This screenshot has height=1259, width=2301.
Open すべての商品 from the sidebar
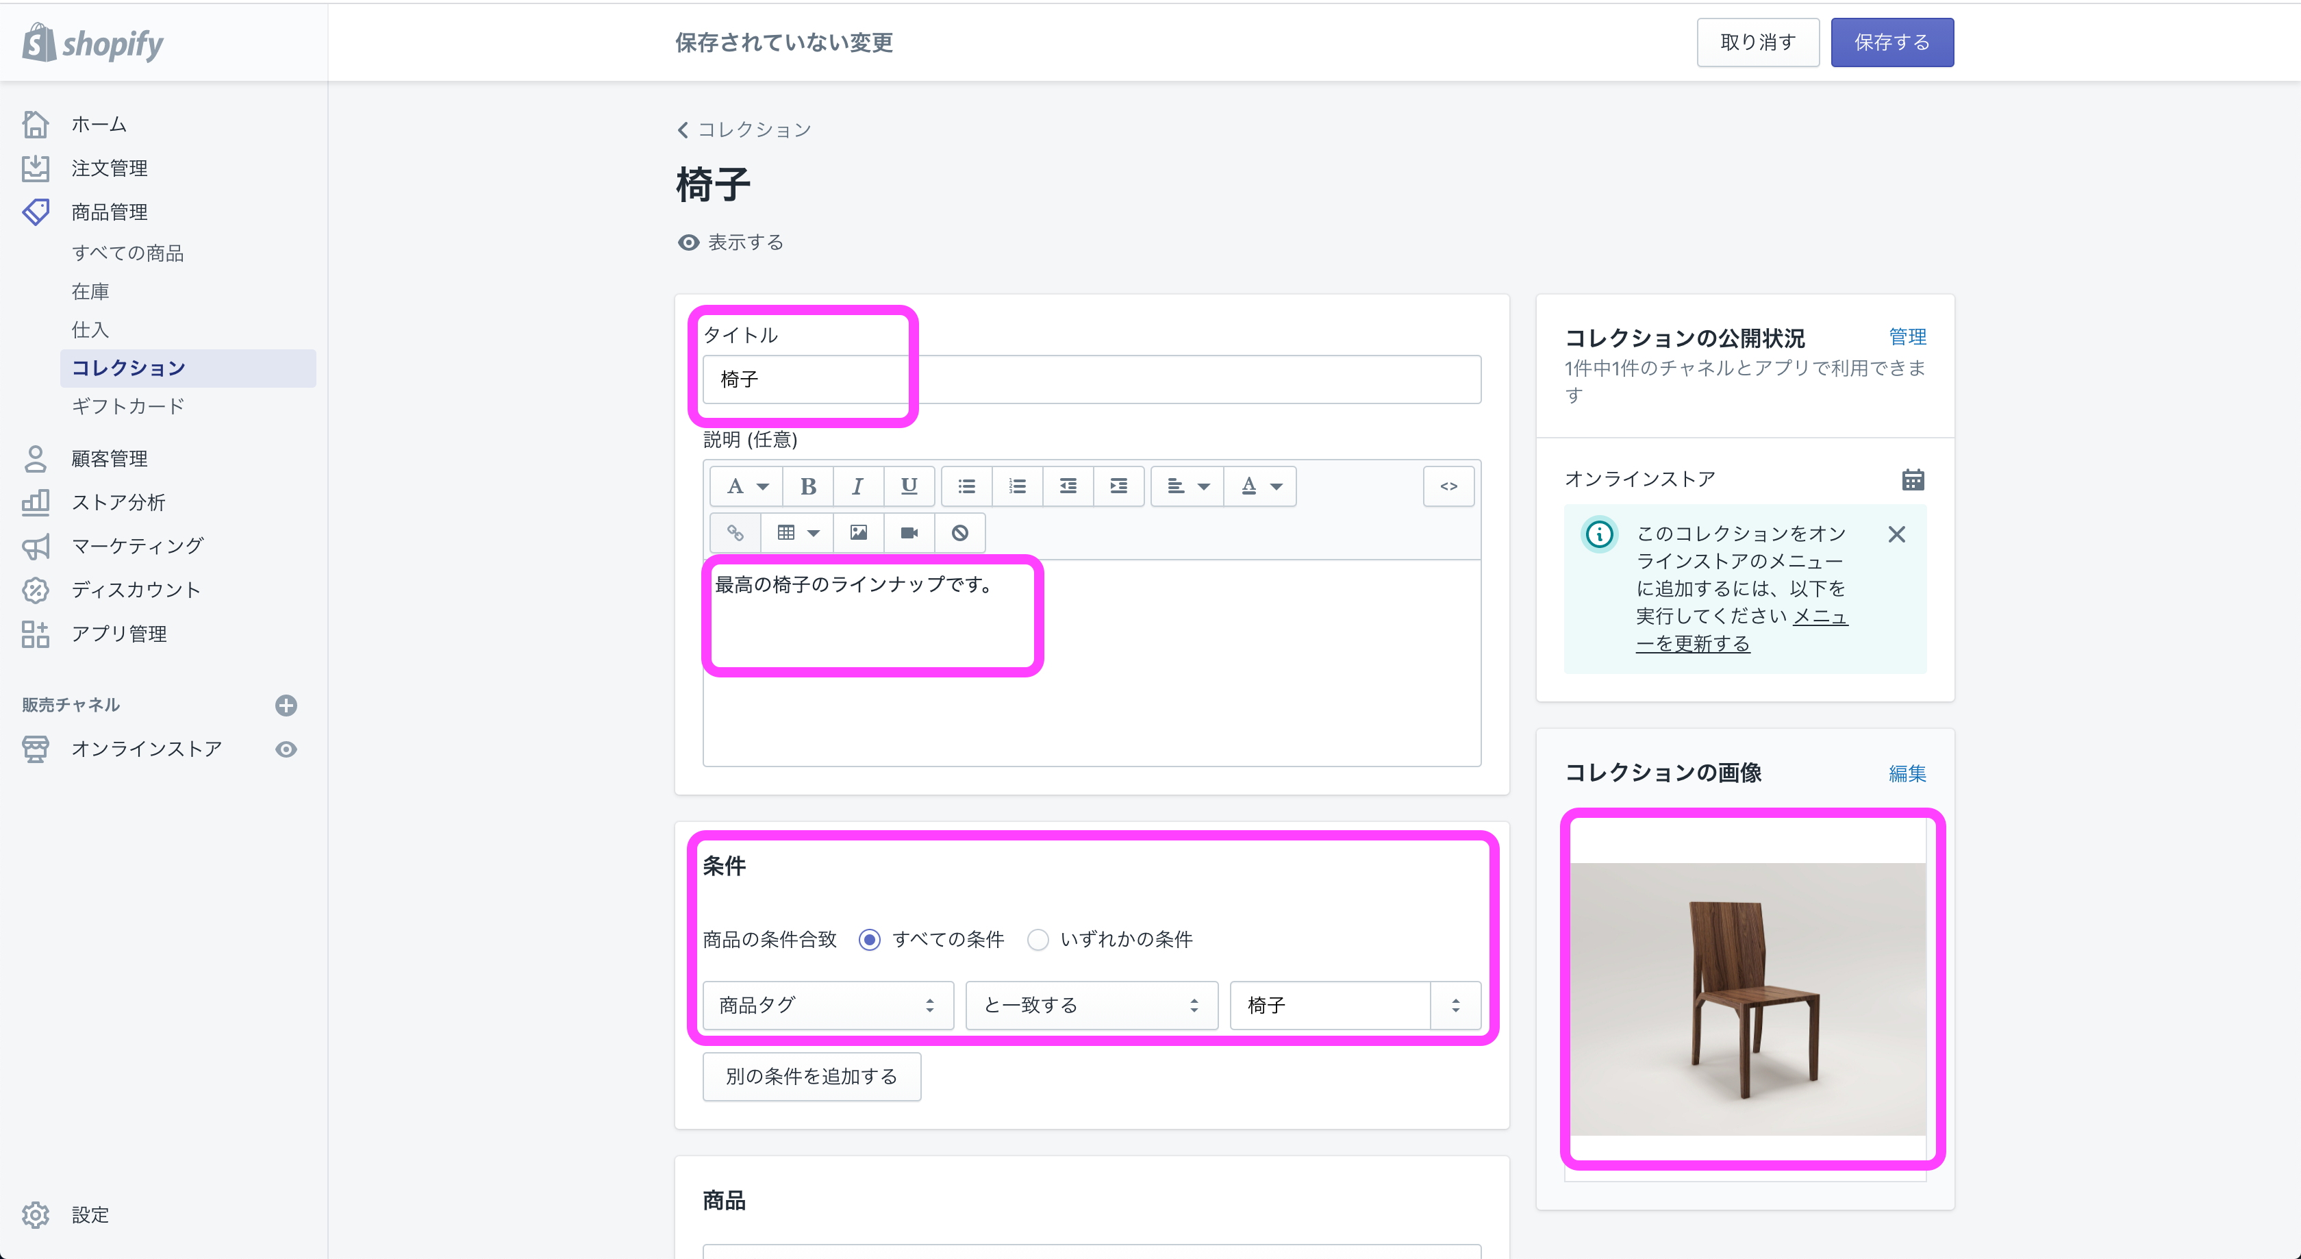point(128,253)
